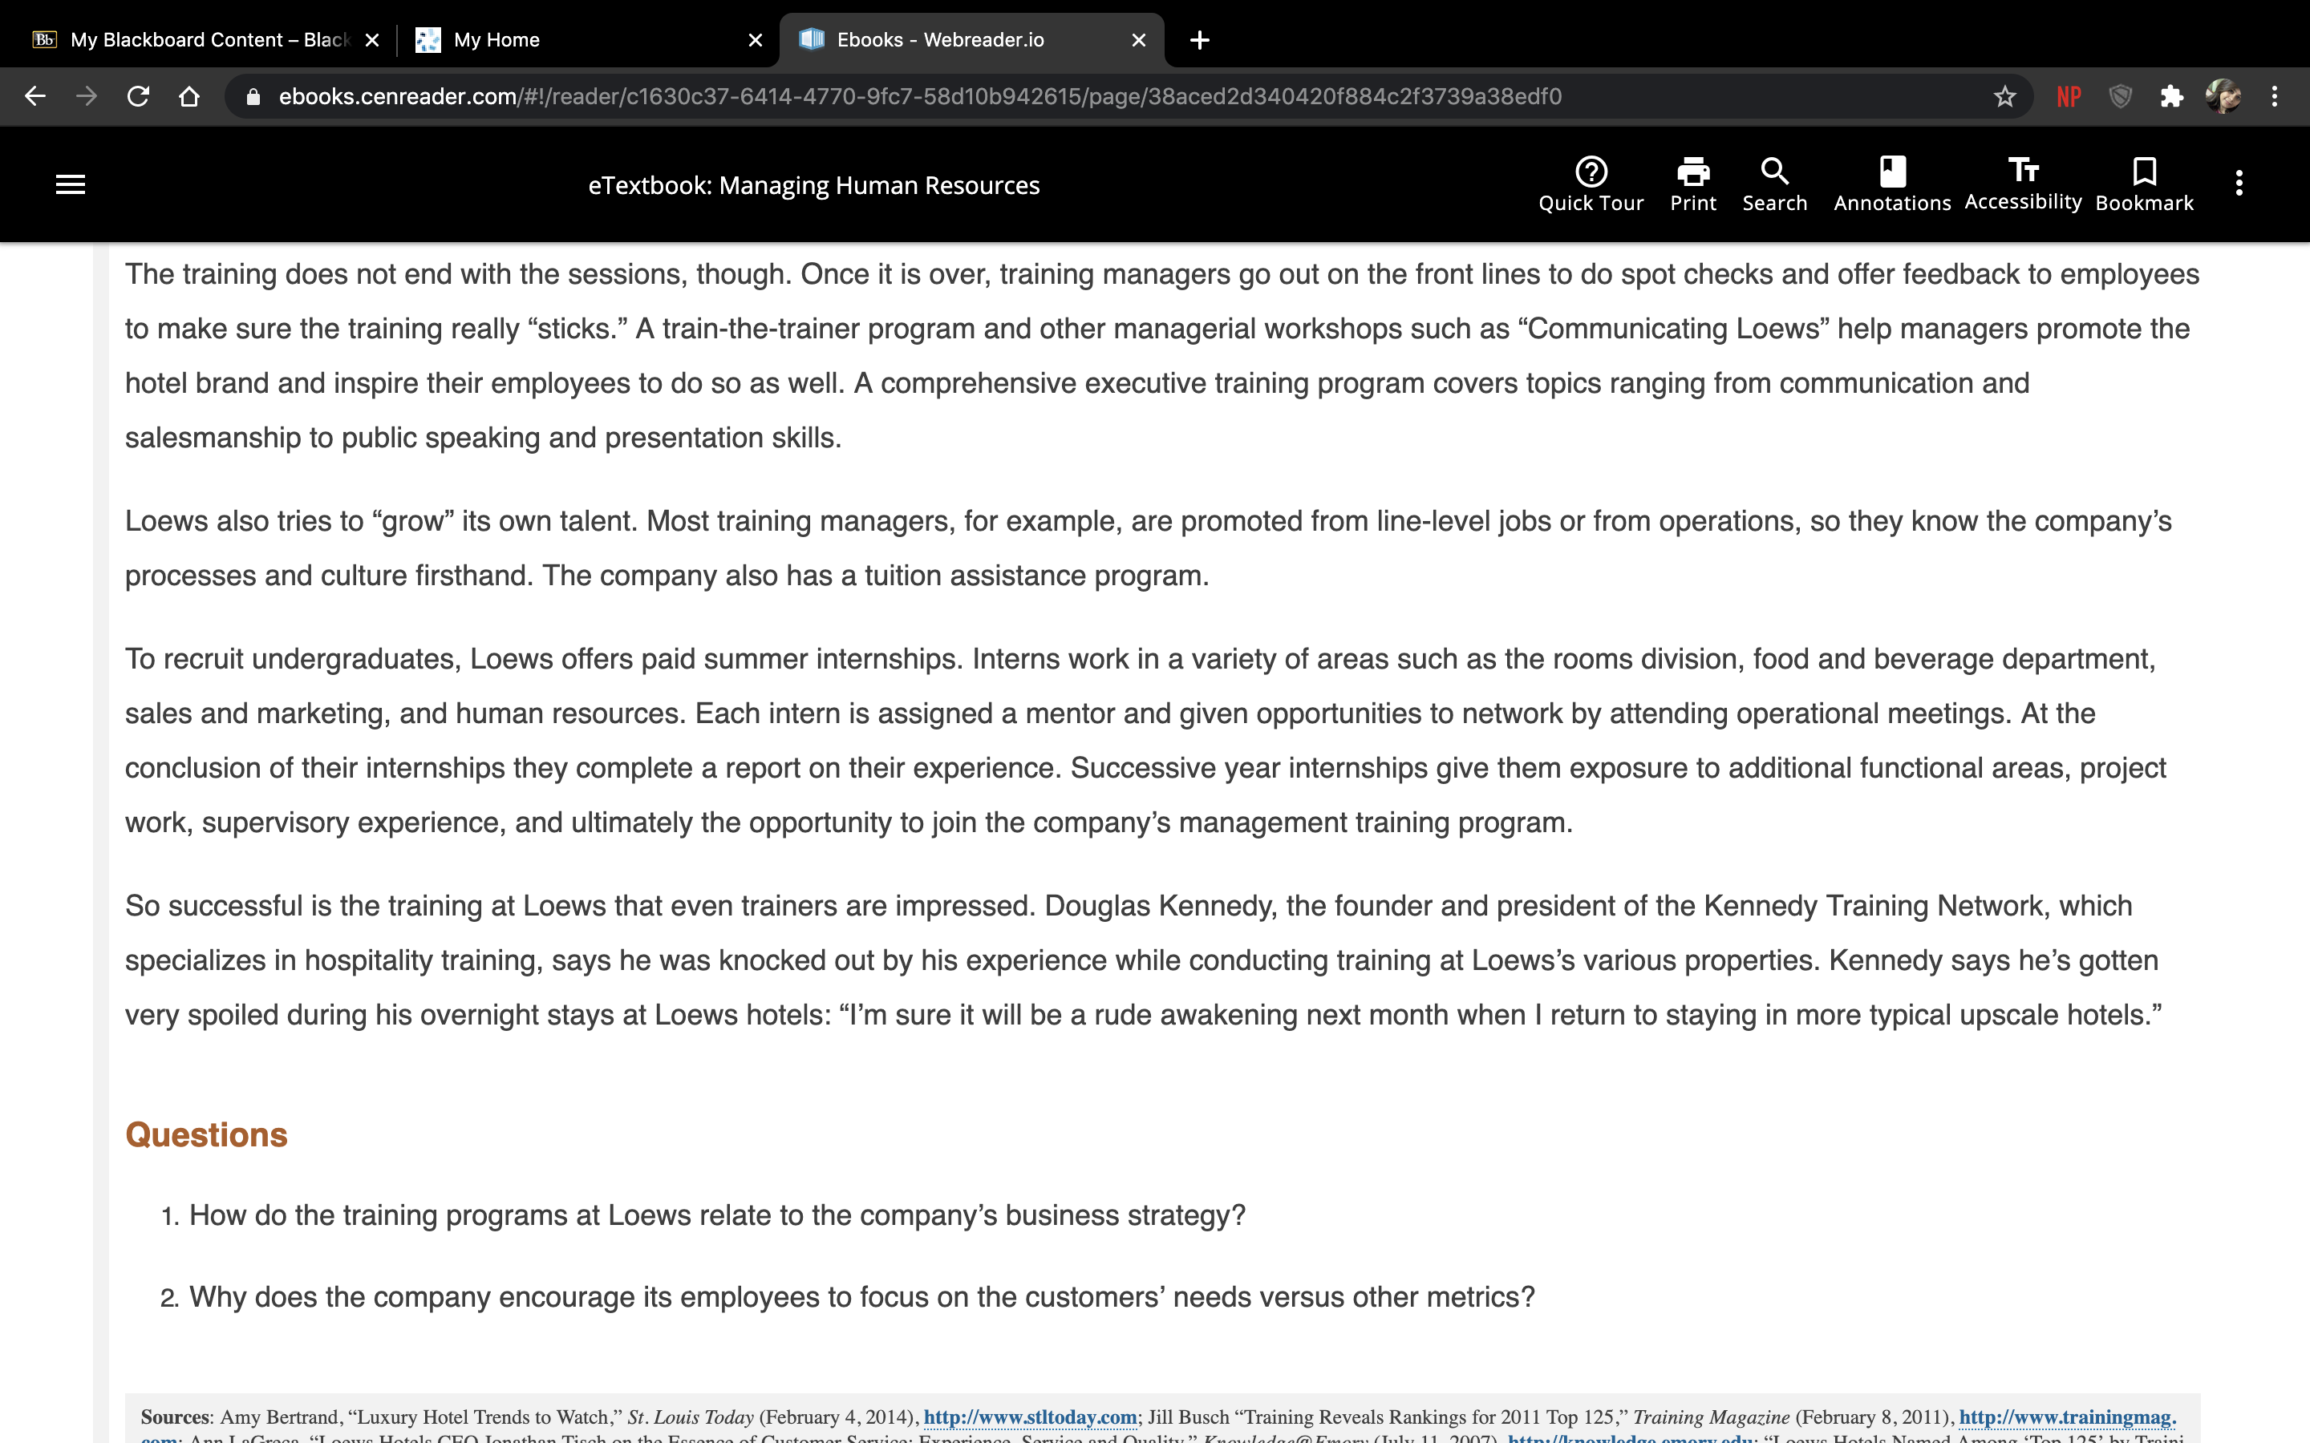The width and height of the screenshot is (2310, 1443).
Task: Open the Extensions puzzle menu
Action: 2171,96
